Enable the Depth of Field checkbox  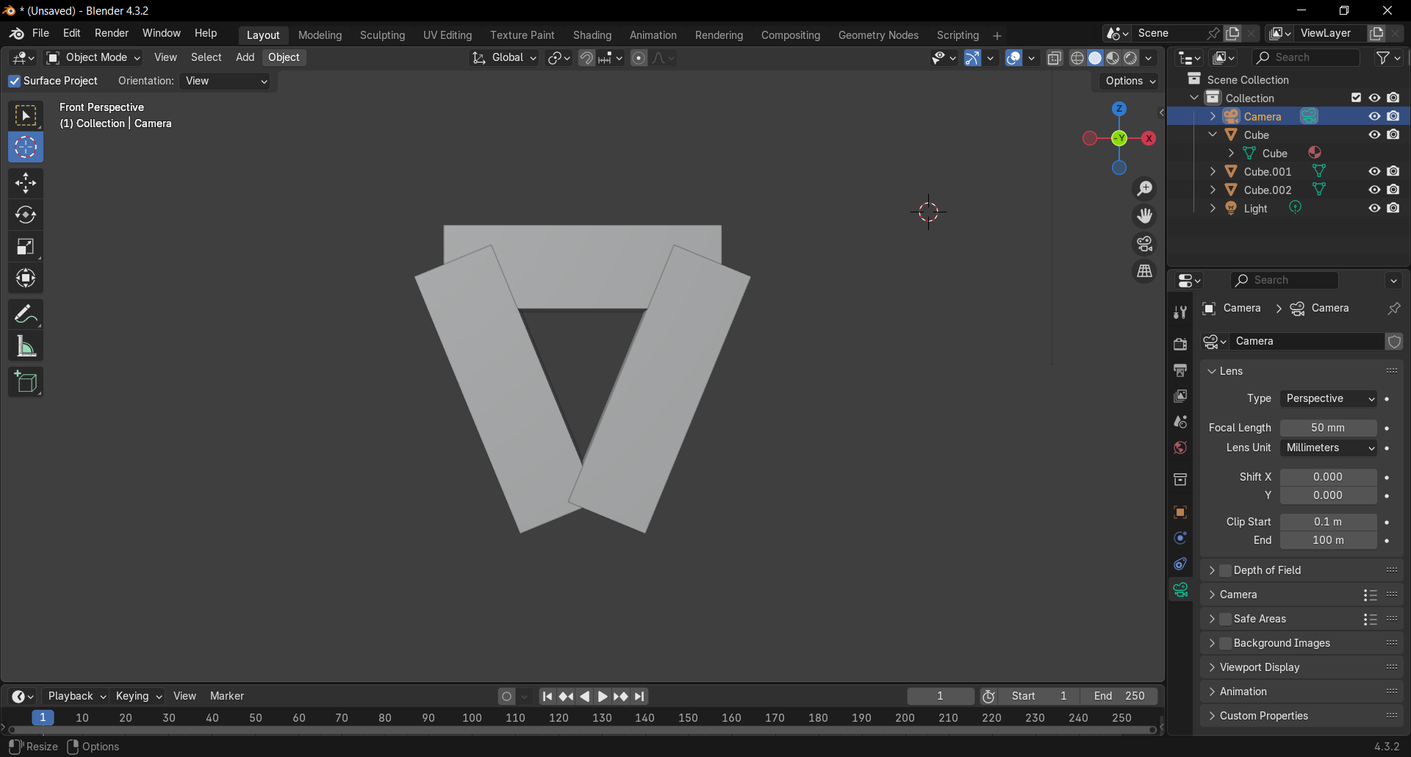point(1225,570)
